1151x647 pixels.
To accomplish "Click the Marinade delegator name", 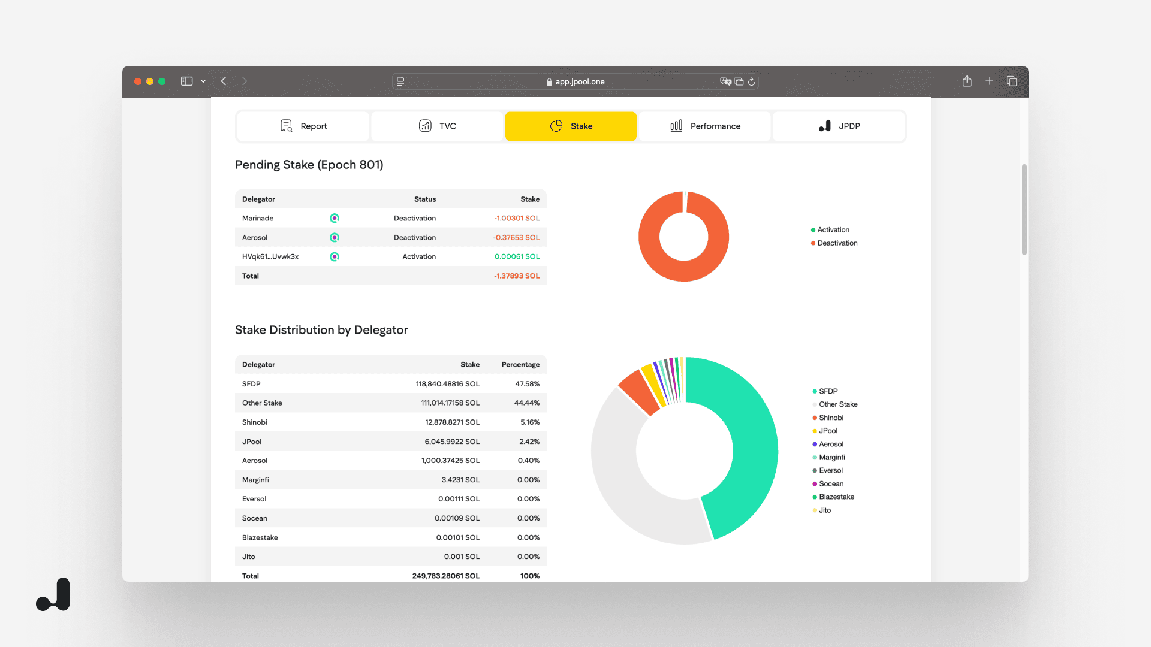I will pos(258,218).
